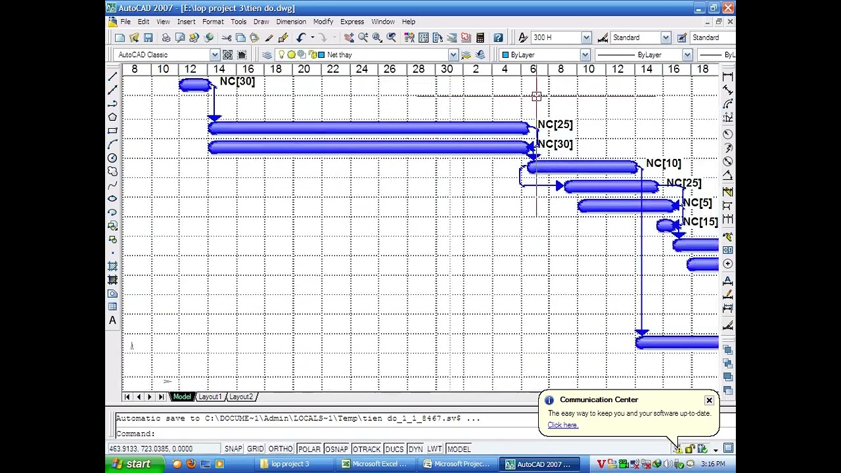Viewport: 841px width, 473px height.
Task: Expand the Standard dimension style dropdown
Action: 666,37
